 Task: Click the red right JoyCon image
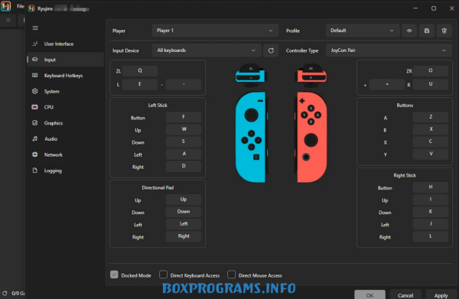click(311, 137)
